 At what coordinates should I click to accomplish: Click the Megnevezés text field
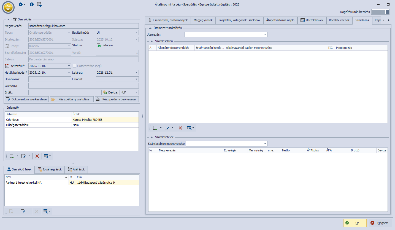83,26
